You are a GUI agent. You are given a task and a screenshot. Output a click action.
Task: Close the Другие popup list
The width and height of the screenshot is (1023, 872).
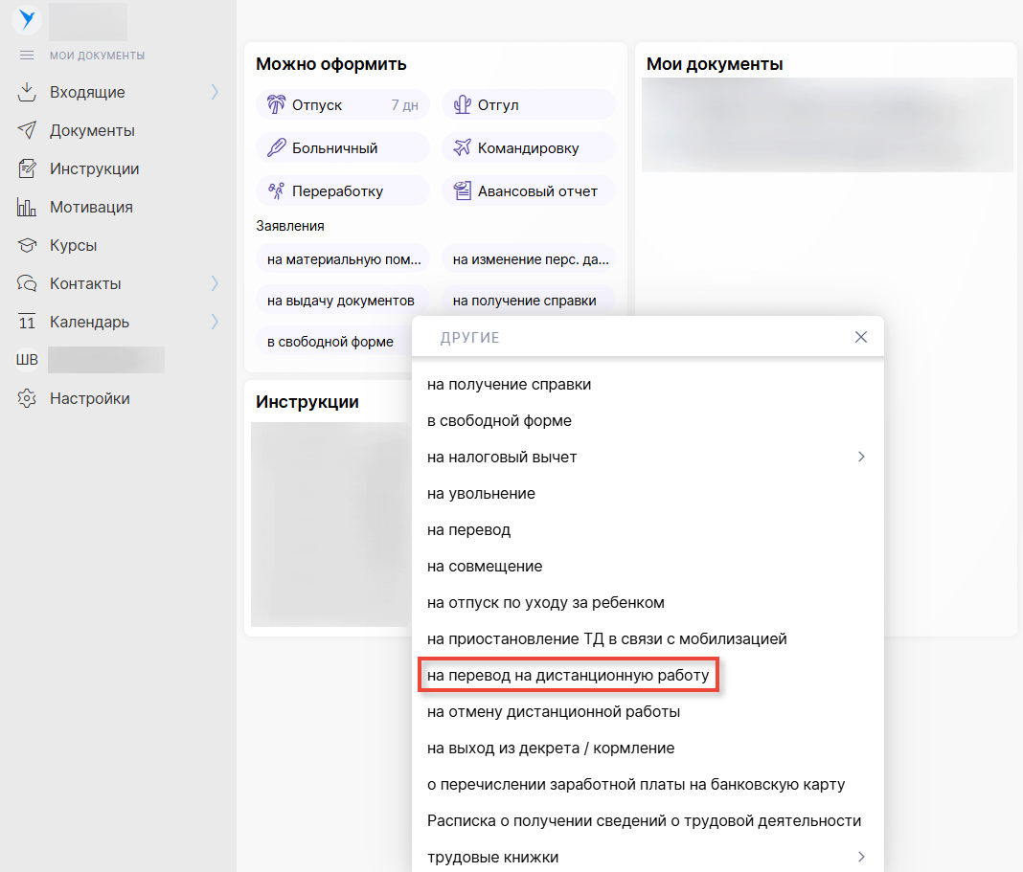pyautogui.click(x=860, y=337)
